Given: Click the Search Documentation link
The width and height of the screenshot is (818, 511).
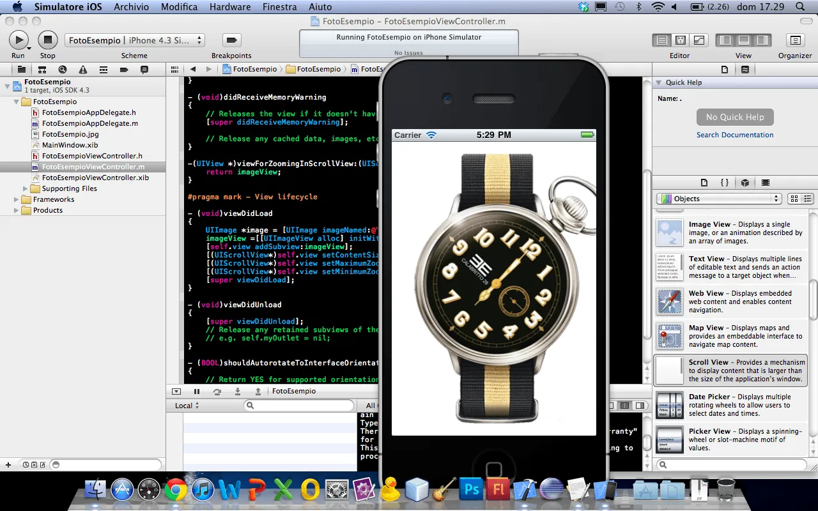Looking at the screenshot, I should 735,135.
